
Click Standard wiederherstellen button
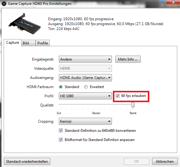tap(27, 161)
